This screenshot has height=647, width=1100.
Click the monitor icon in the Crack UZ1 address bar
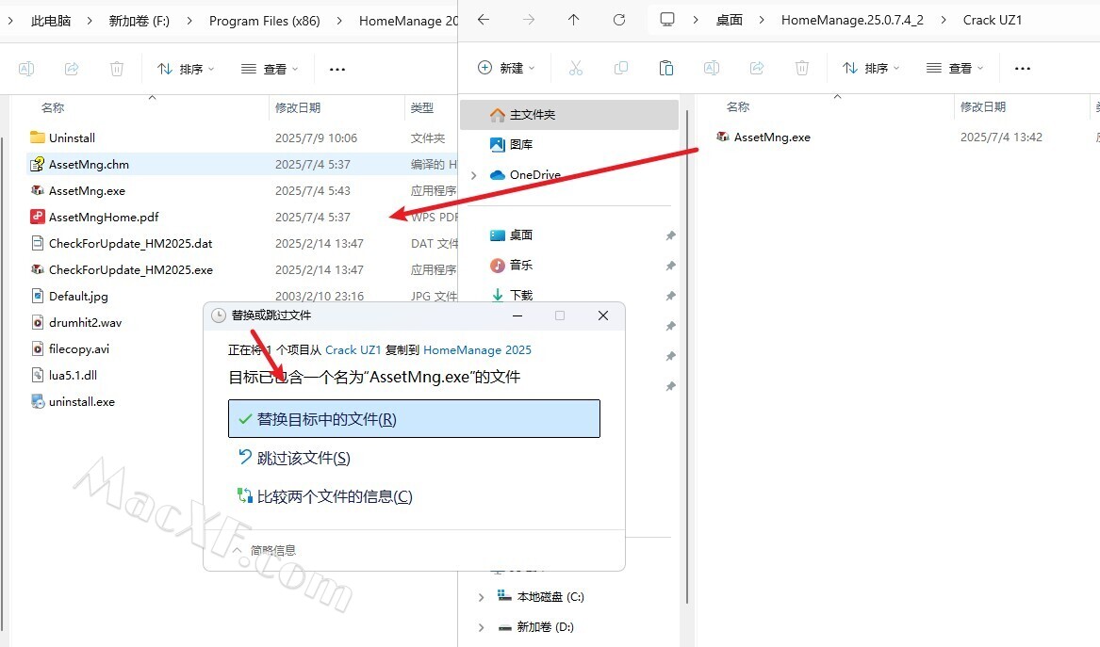point(667,20)
